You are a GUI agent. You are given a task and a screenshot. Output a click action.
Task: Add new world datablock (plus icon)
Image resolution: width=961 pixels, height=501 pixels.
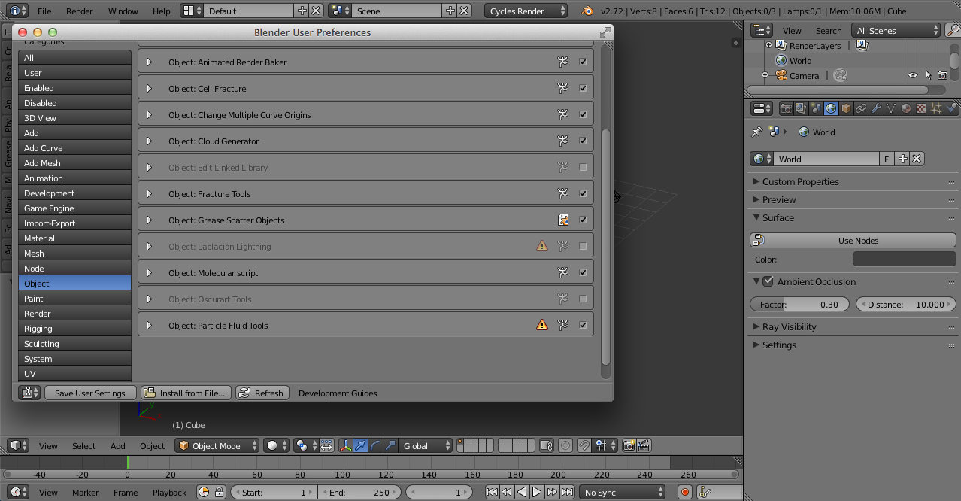point(903,159)
